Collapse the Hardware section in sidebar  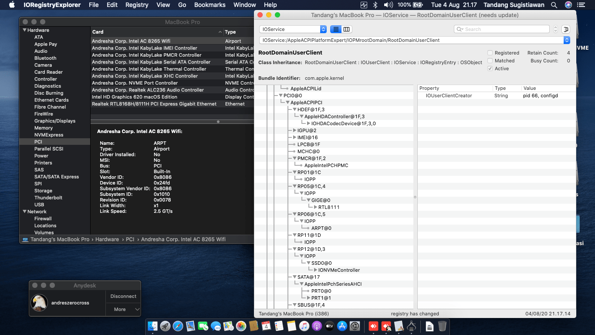tap(24, 30)
